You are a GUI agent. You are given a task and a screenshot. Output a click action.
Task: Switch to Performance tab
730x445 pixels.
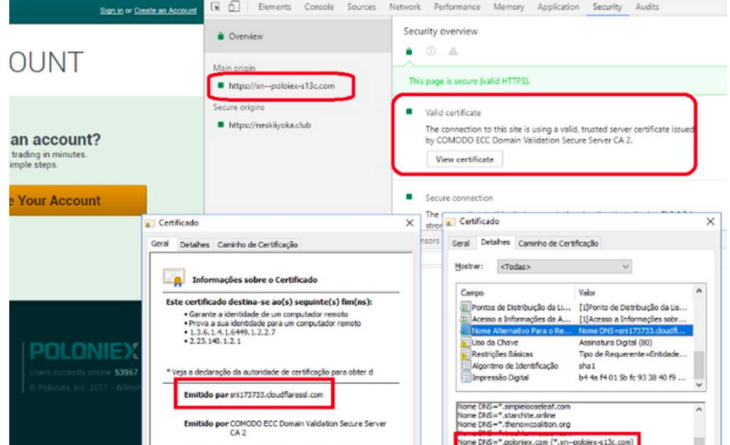click(457, 7)
